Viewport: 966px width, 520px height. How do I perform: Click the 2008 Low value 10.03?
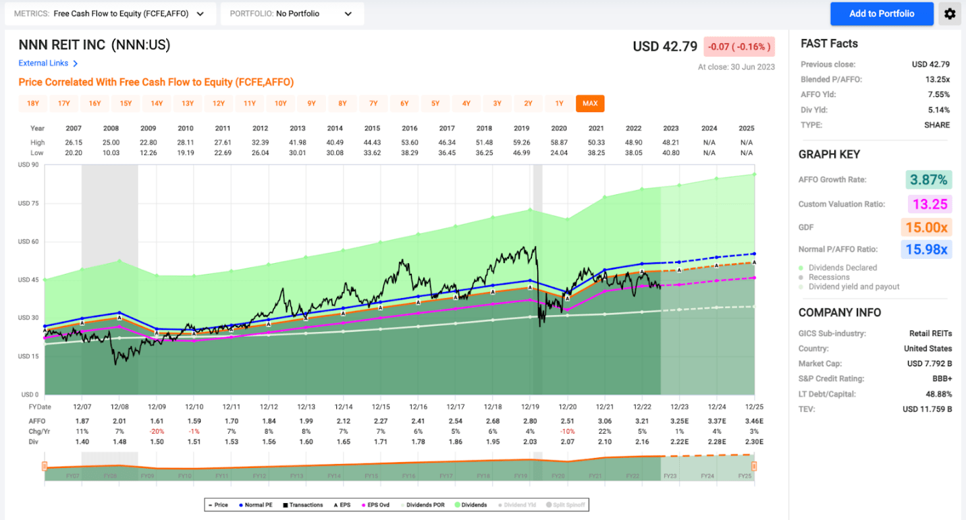111,153
